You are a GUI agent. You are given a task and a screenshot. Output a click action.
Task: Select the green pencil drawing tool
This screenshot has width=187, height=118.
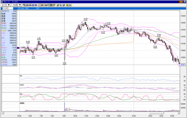58,5
